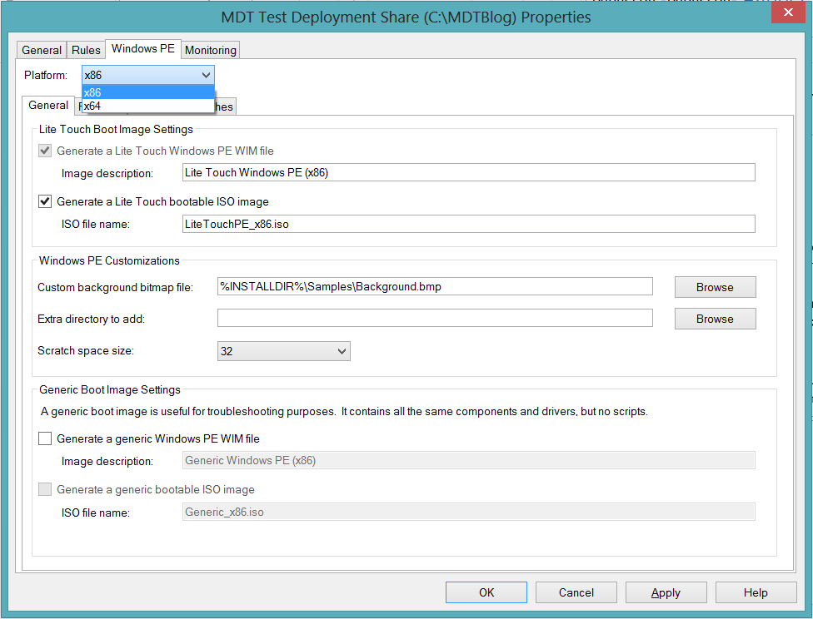Switch to the General properties tab
The height and width of the screenshot is (619, 813).
coord(42,50)
